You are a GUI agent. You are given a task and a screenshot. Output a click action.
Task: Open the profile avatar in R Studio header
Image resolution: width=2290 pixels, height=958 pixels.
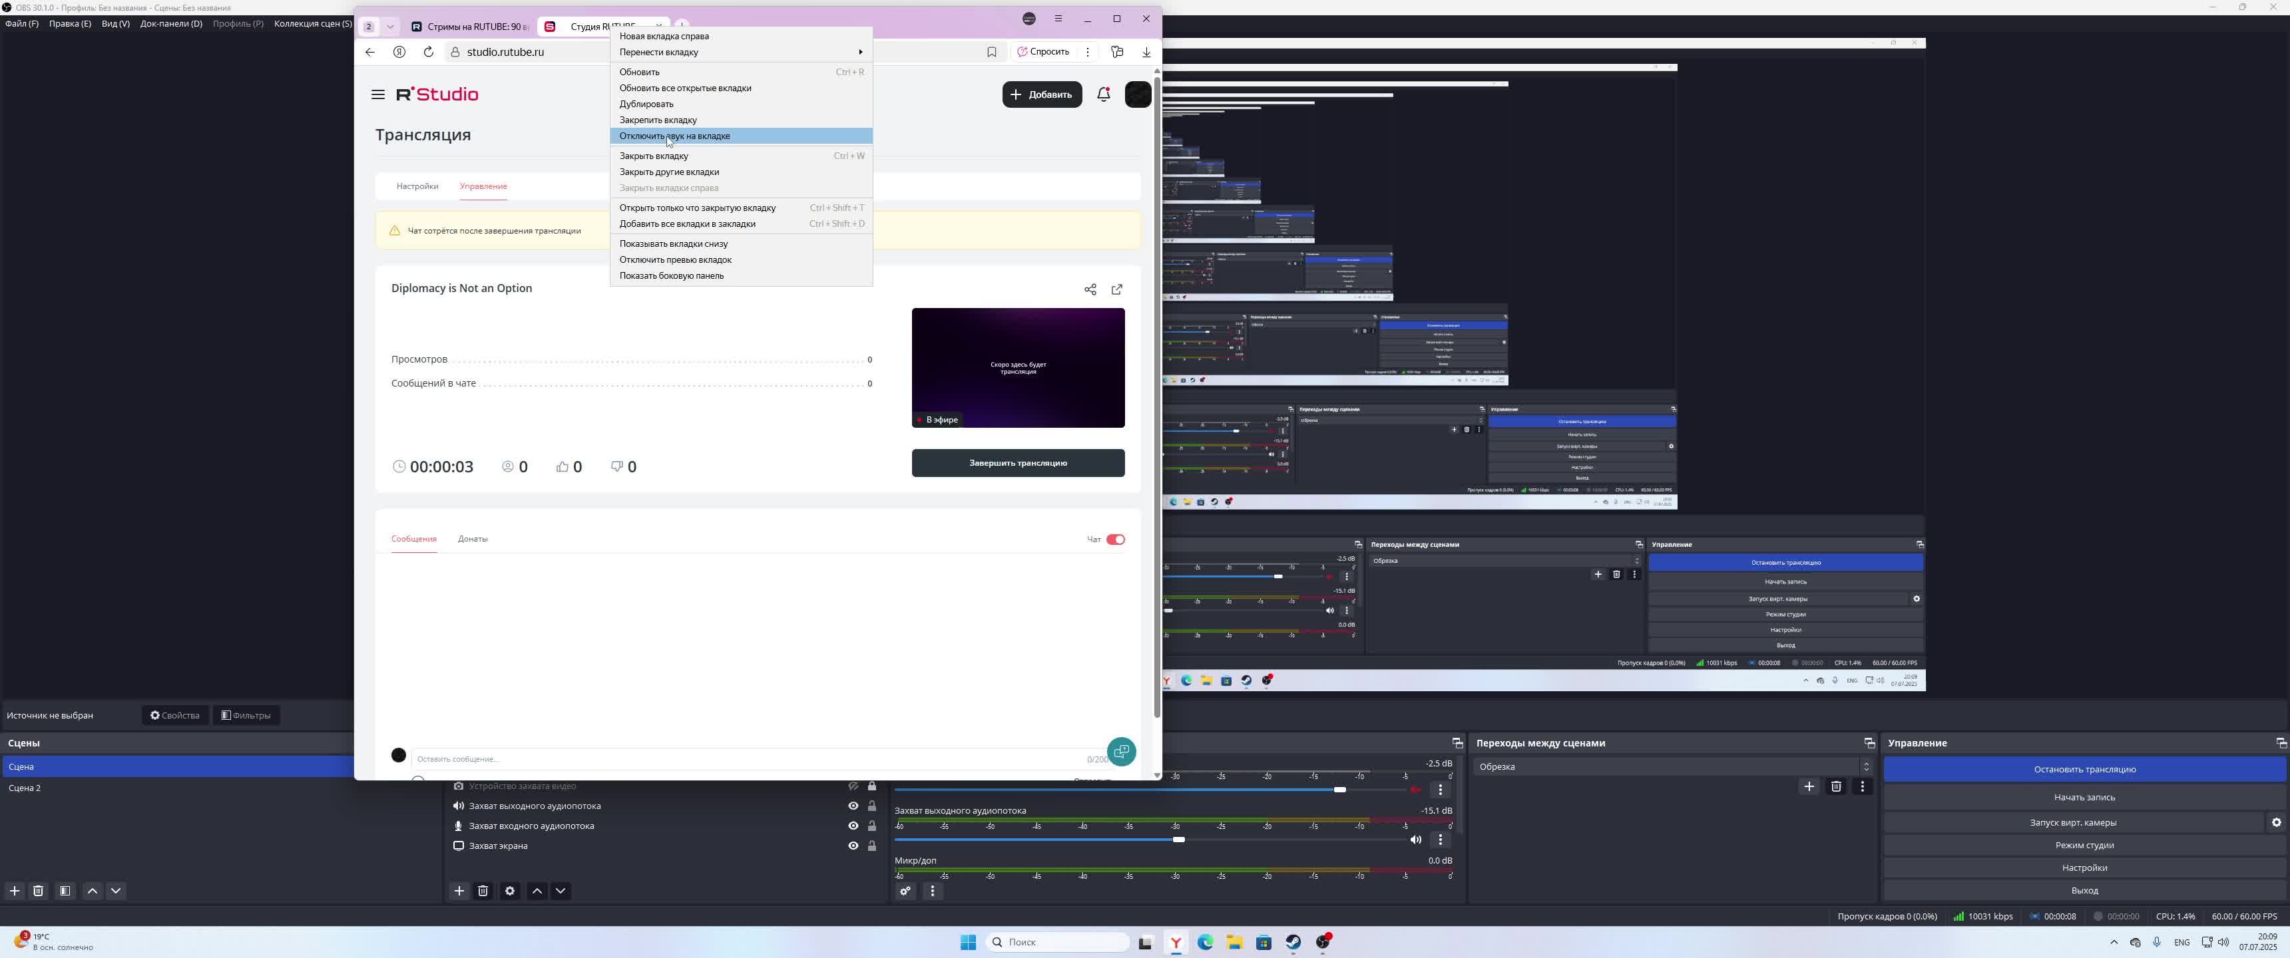[1138, 94]
